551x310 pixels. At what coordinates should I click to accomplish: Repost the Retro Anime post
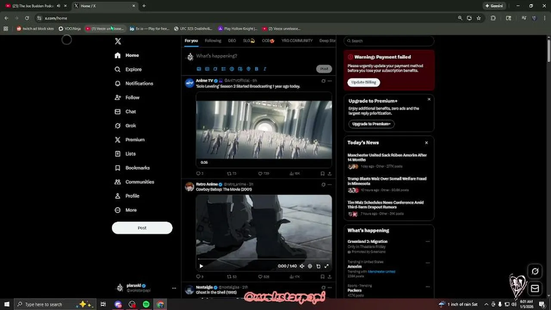pyautogui.click(x=232, y=277)
